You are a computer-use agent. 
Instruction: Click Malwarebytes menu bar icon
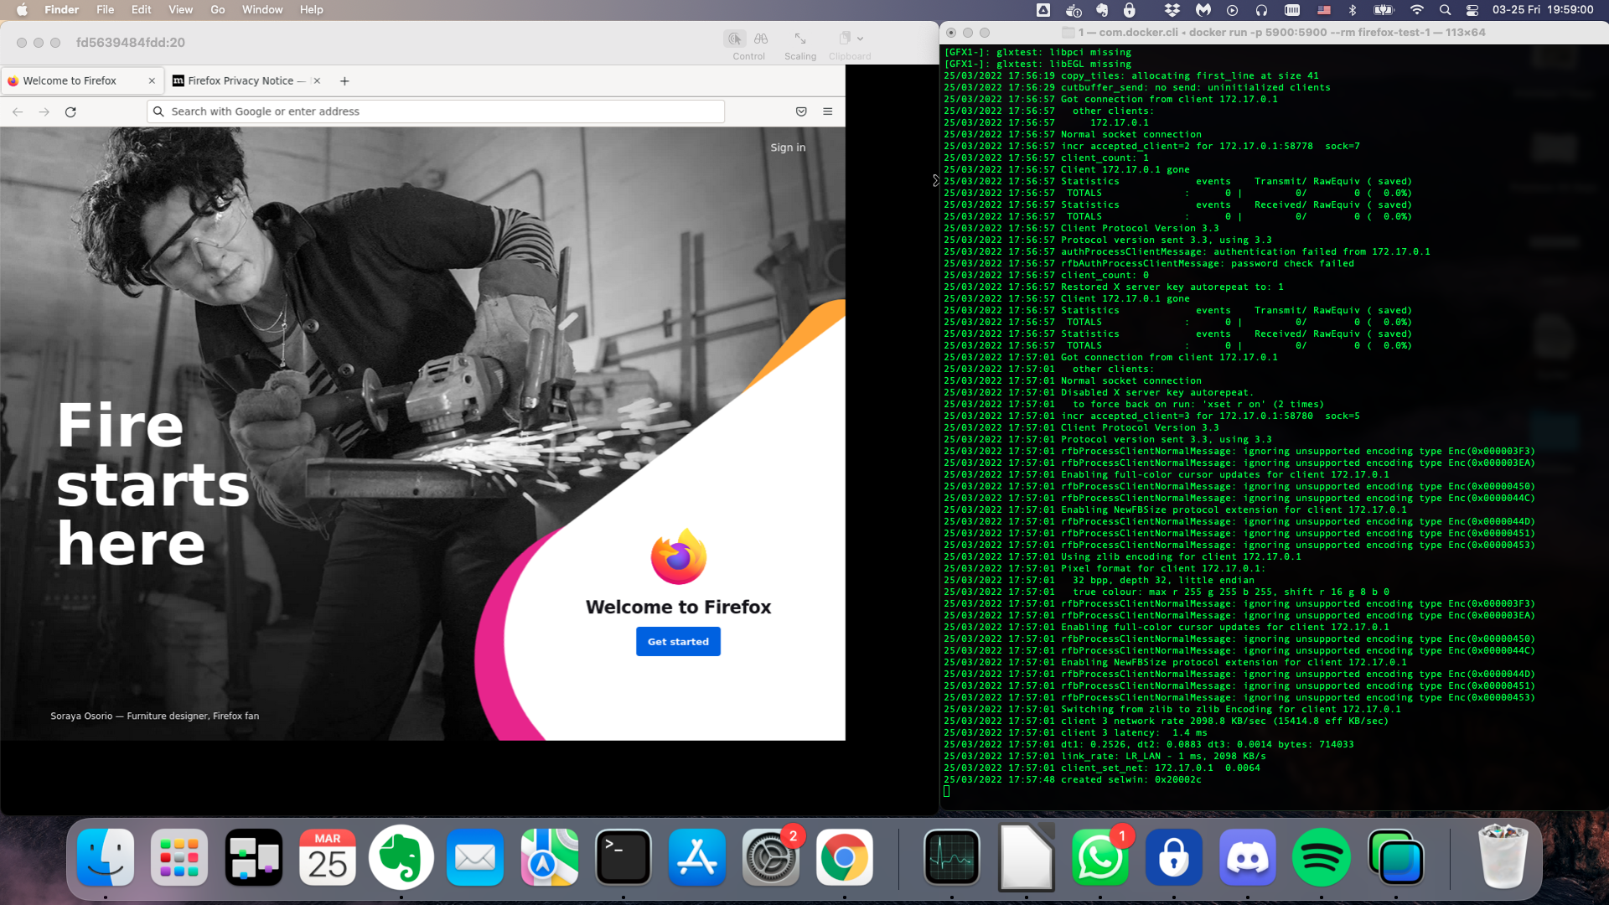(x=1203, y=10)
